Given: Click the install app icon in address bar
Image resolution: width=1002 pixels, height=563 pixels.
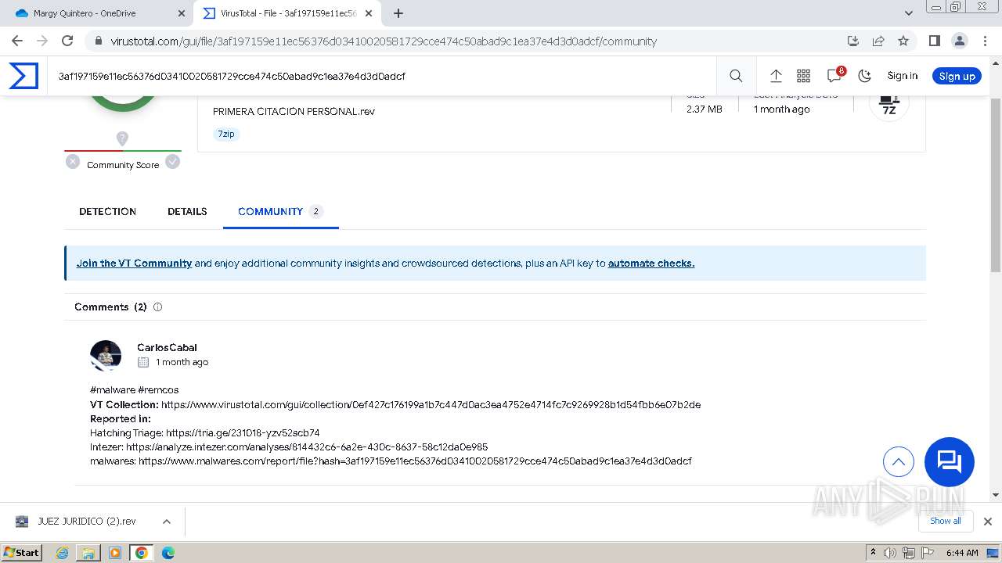Looking at the screenshot, I should pos(853,41).
